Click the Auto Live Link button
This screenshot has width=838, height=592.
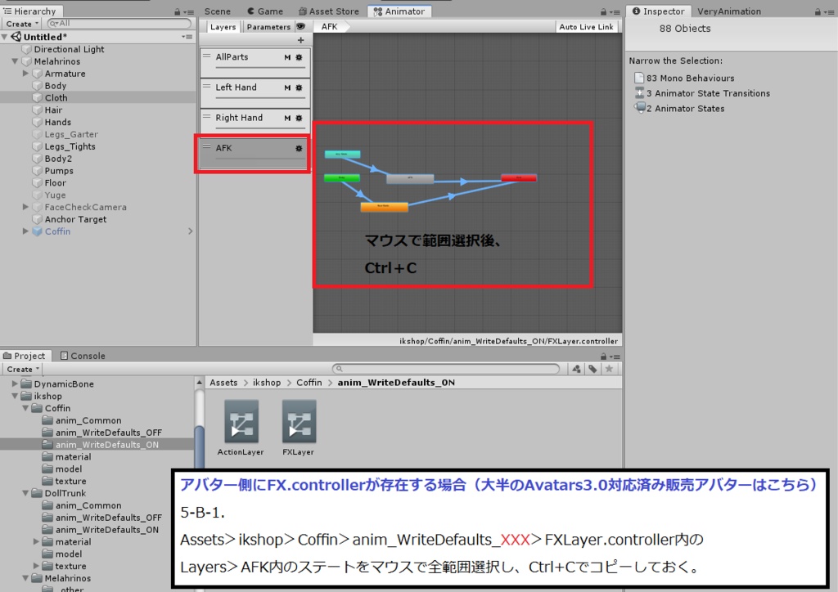pos(586,25)
